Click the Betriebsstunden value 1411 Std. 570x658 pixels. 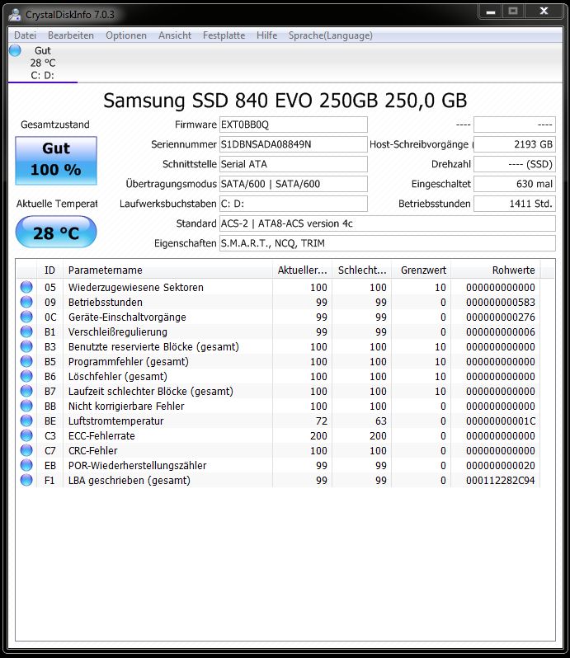coord(515,204)
